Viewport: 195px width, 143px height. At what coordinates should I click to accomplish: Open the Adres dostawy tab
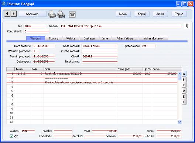[x=154, y=38]
